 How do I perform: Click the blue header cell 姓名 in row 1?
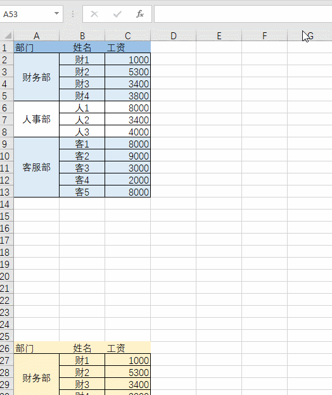(x=82, y=47)
